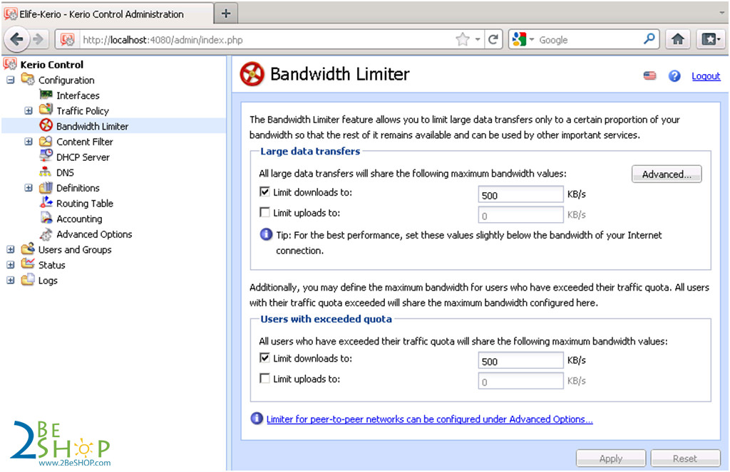Click the Configuration folder icon

click(x=28, y=80)
